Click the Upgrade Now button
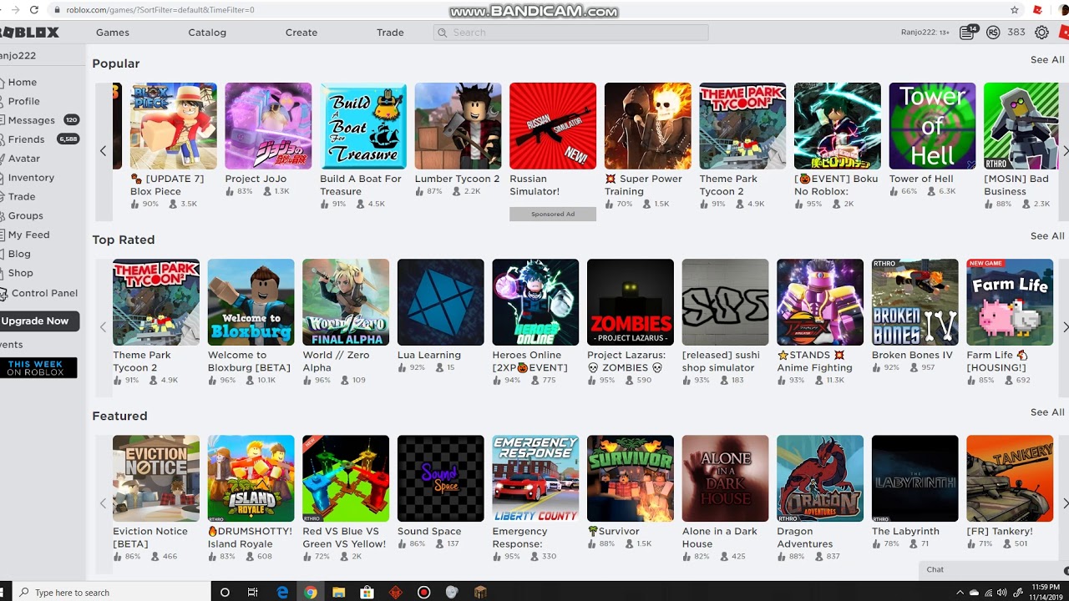 (38, 321)
